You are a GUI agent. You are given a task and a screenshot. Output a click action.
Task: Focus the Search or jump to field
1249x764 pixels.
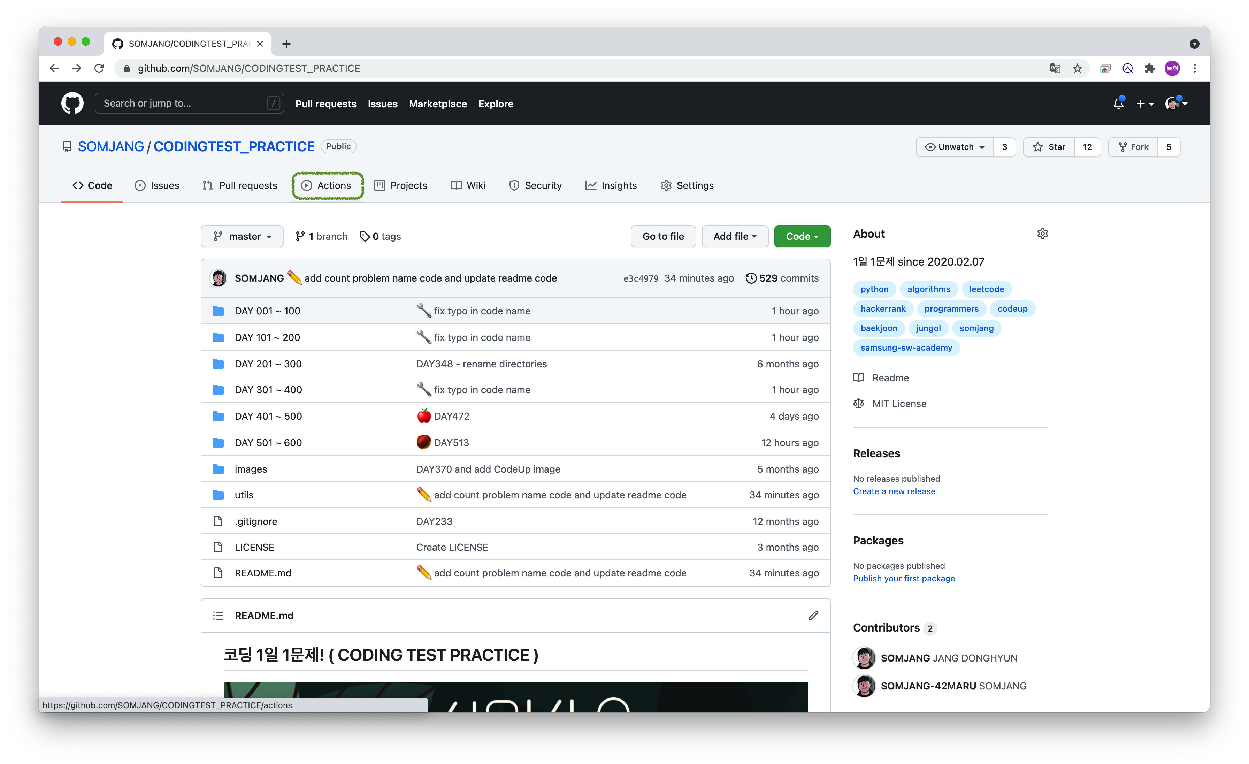pyautogui.click(x=189, y=104)
